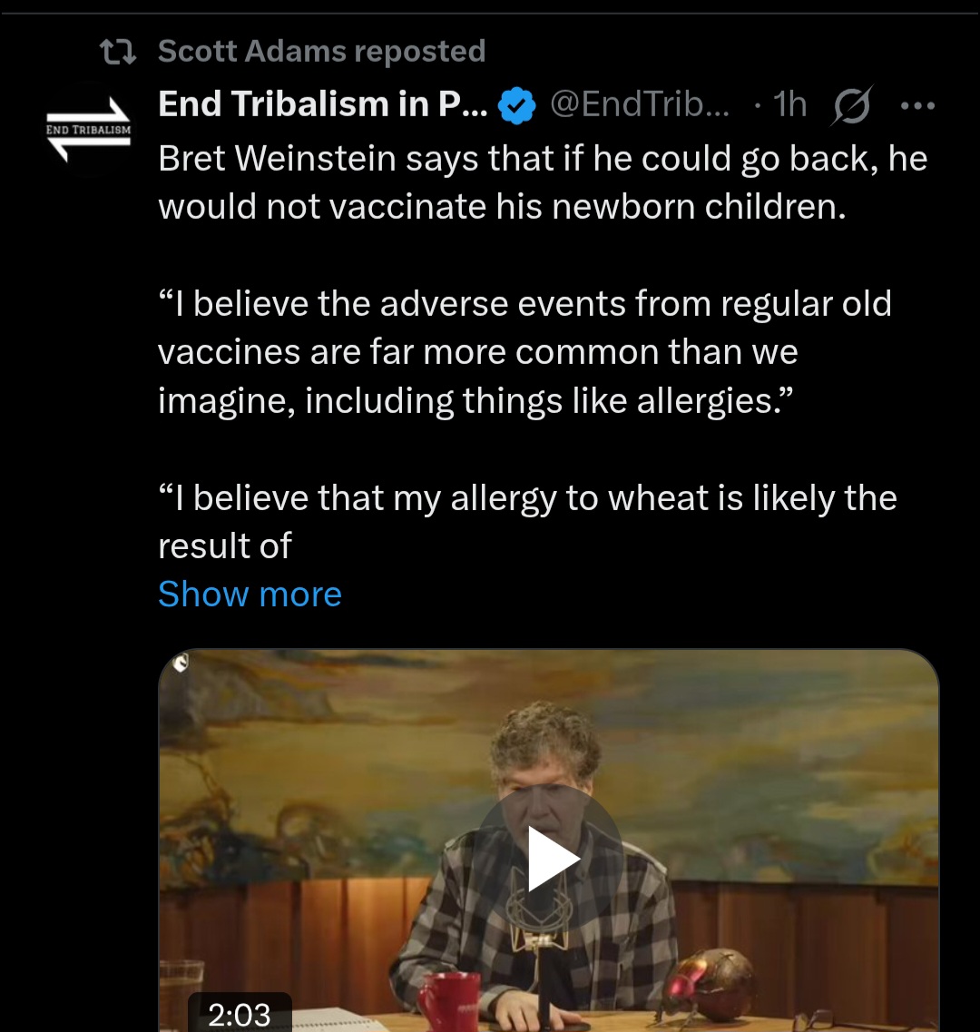Click the Grok slashed-circle icon
Image resolution: width=980 pixels, height=1032 pixels.
pos(852,105)
